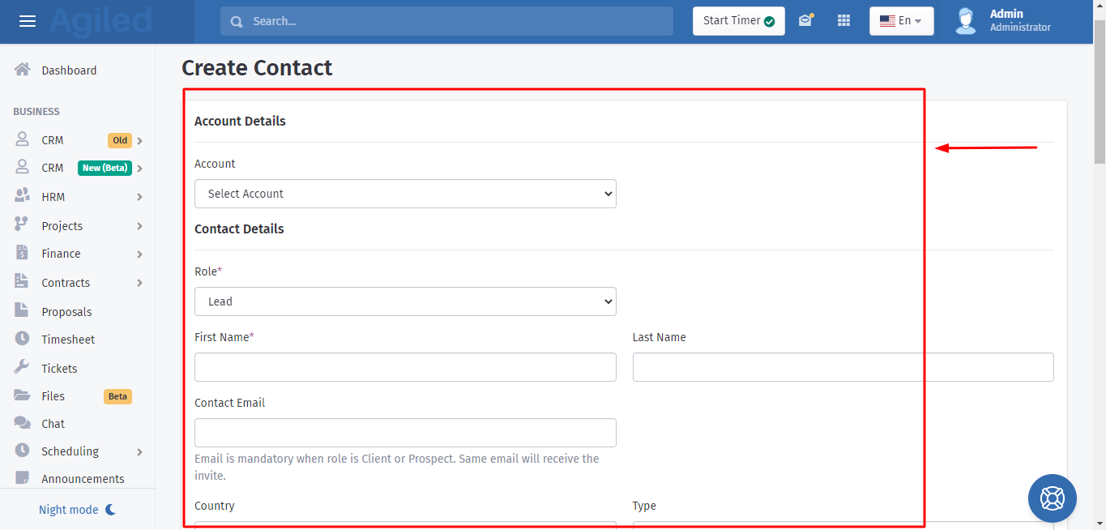Click the Admin user avatar icon

click(x=965, y=21)
